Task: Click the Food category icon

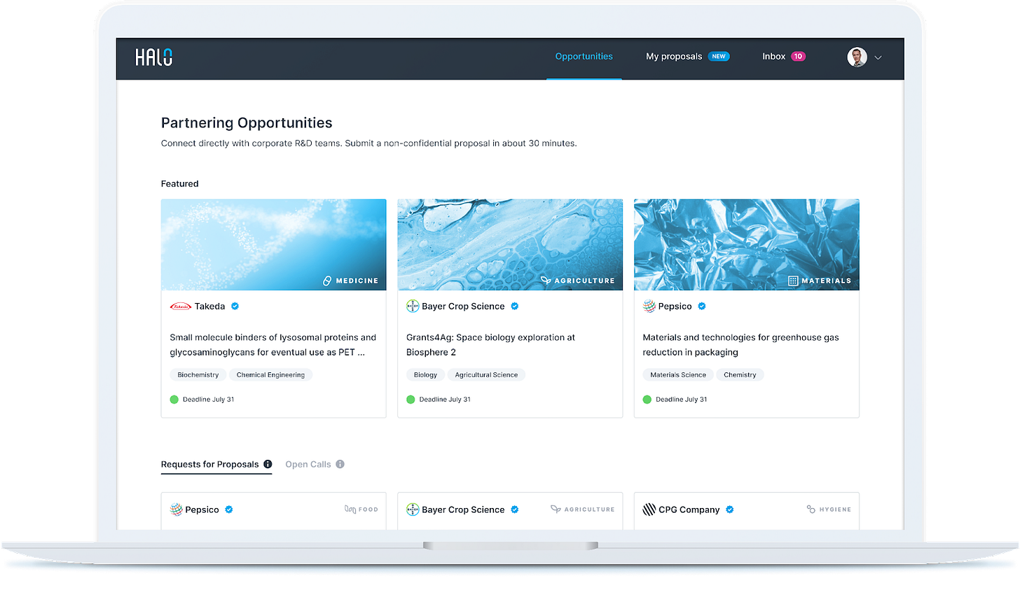Action: tap(350, 509)
